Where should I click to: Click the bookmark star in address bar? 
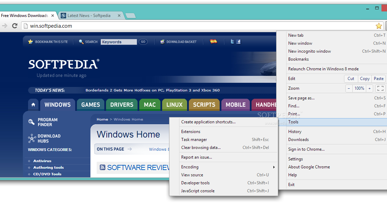[x=379, y=26]
